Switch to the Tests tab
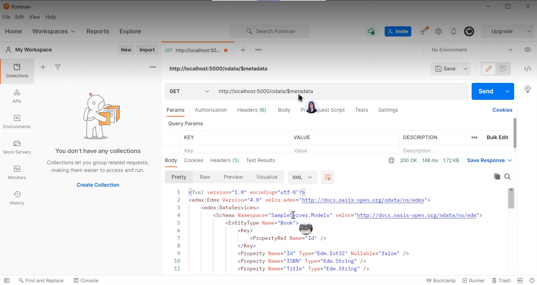537x285 pixels. 361,110
